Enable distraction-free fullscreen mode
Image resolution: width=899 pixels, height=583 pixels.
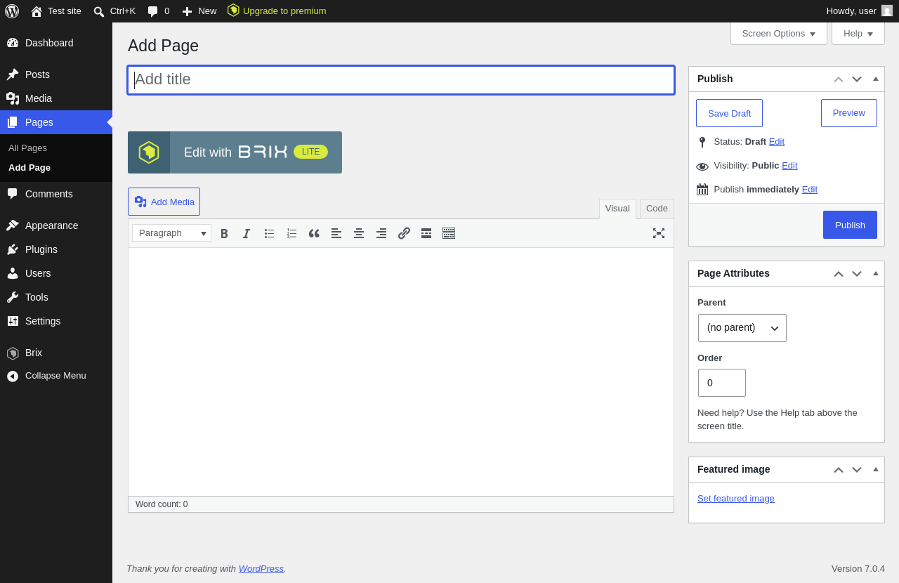point(659,233)
